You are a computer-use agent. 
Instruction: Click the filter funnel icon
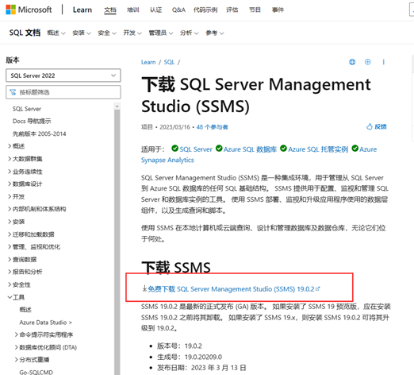[x=13, y=92]
